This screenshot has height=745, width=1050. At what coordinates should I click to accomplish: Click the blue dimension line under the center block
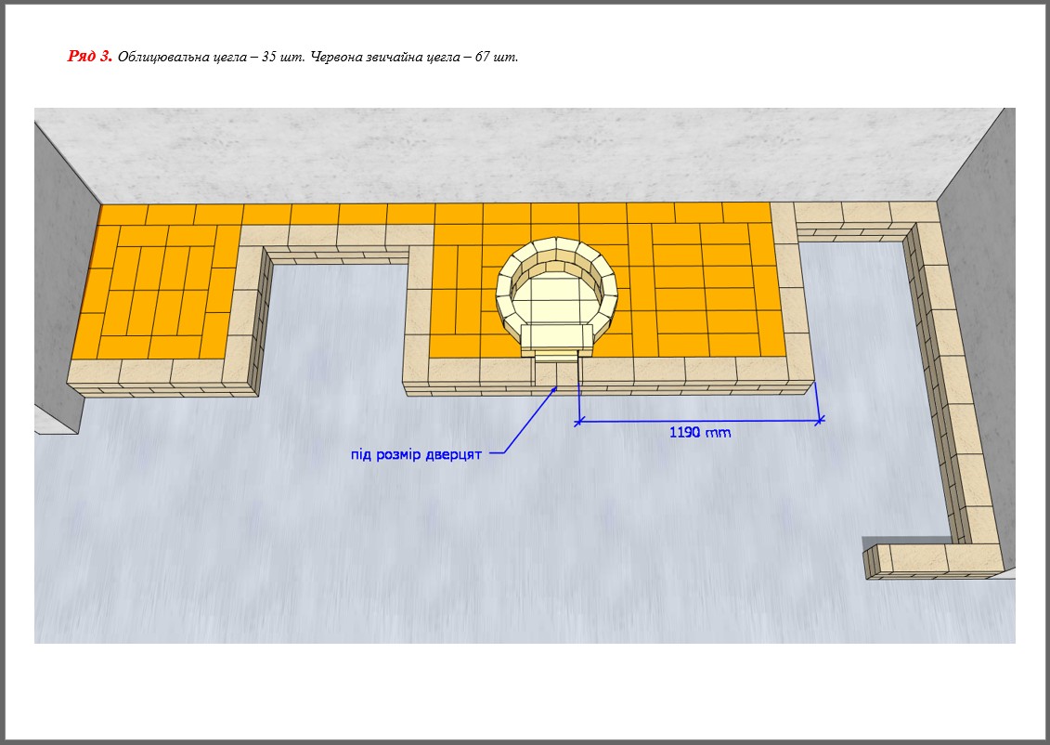[650, 422]
